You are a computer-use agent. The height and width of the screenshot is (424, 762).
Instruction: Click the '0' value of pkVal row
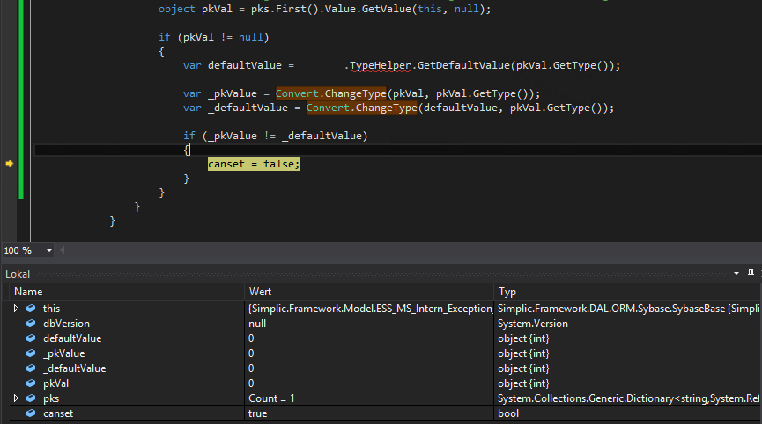(x=251, y=383)
